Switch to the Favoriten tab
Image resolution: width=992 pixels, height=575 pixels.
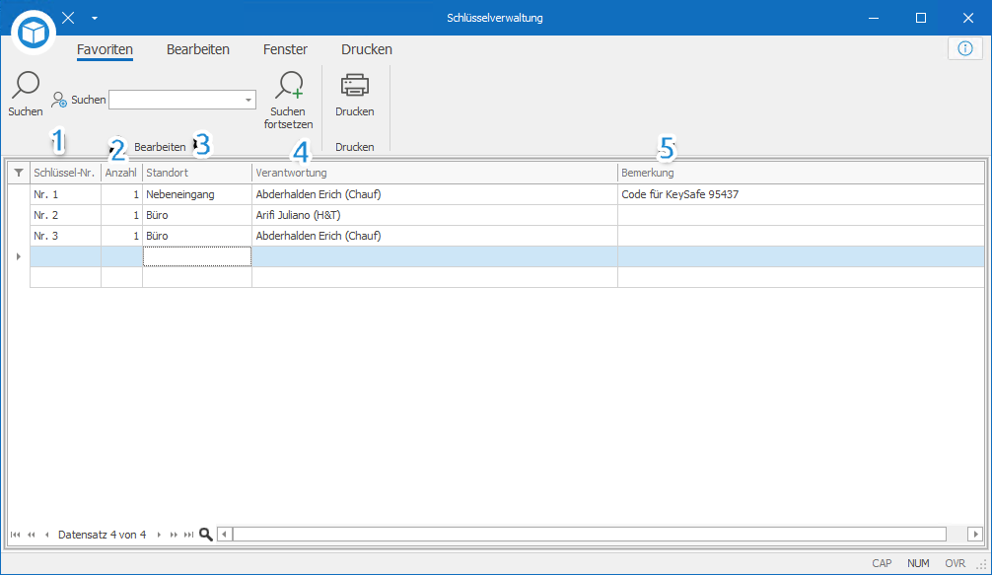[106, 49]
